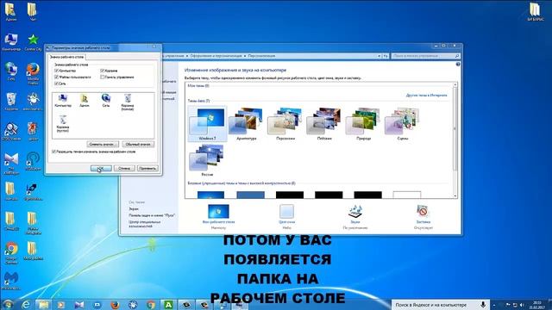
Task: Select Компьютер icon in dialog preview list
Action: [63, 101]
